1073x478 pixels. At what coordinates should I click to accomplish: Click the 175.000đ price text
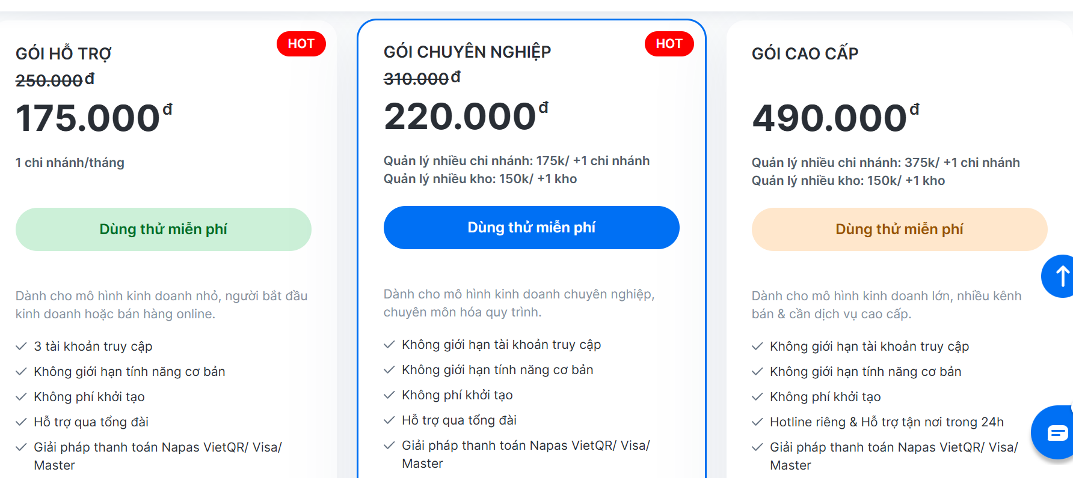click(94, 118)
